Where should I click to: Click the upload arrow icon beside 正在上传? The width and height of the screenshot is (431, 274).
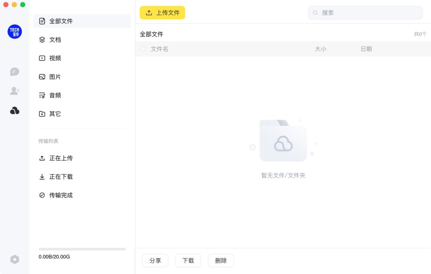tap(42, 158)
